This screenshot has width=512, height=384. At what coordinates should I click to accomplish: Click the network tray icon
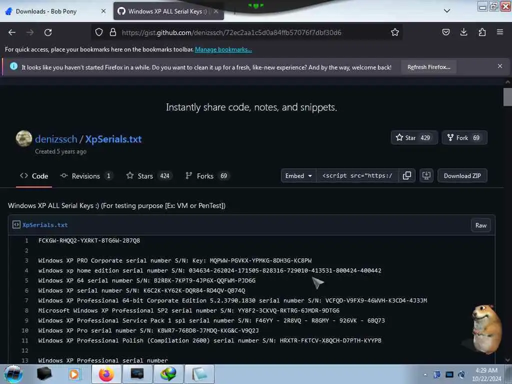pos(449,374)
